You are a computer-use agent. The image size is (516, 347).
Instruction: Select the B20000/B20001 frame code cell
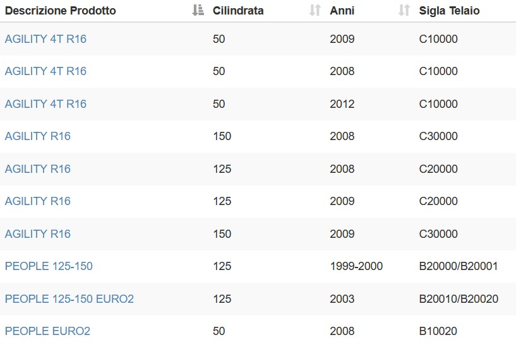459,266
